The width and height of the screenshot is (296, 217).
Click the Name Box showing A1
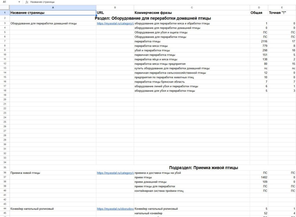pyautogui.click(x=10, y=2)
